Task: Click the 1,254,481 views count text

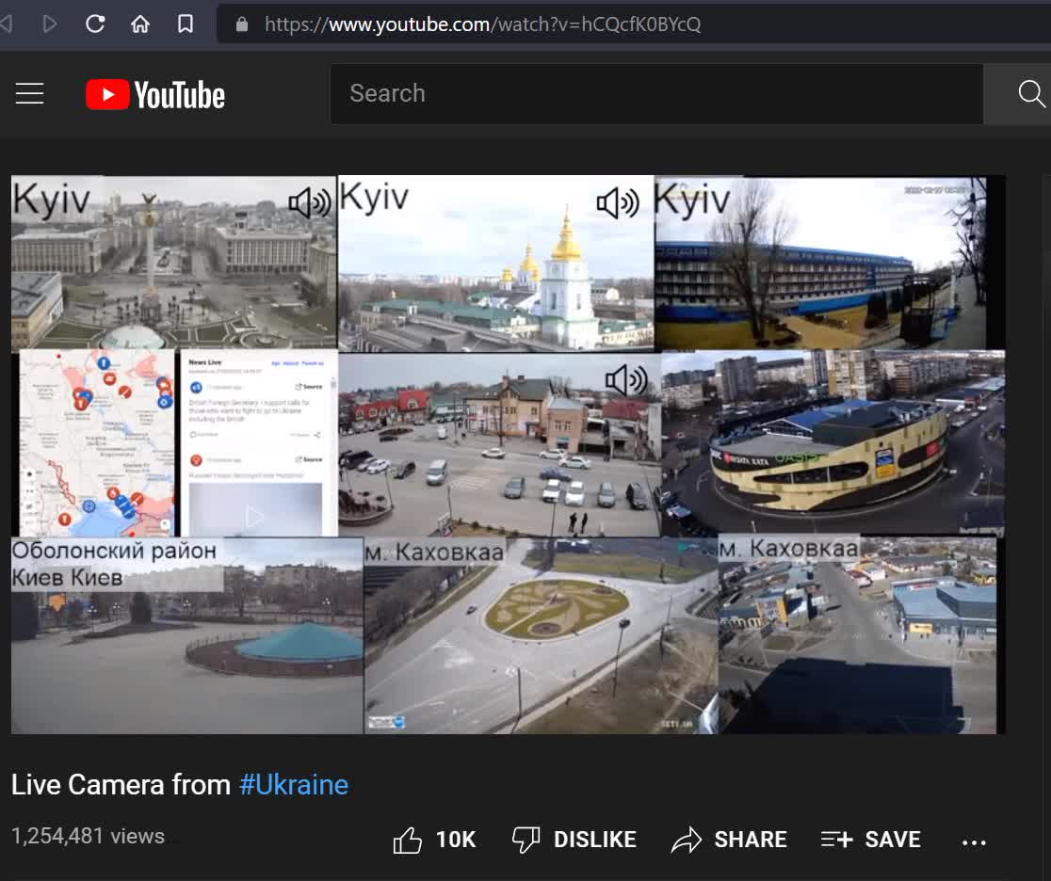Action: click(88, 836)
